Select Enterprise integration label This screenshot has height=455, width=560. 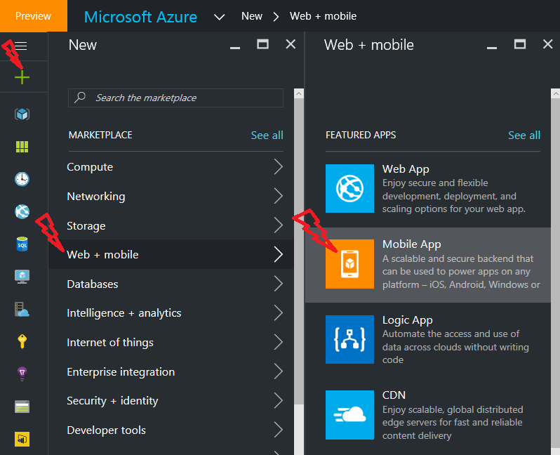pos(121,371)
